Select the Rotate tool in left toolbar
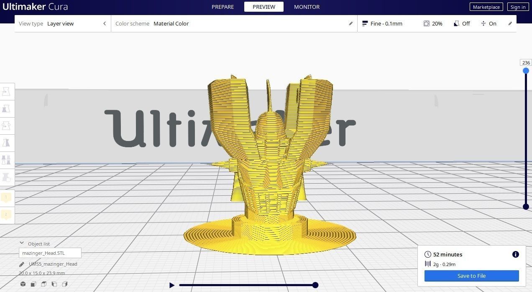This screenshot has width=532, height=292. pos(6,126)
